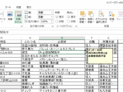Open the シートのオプション dialog launcher
123x92 pixels.
pyautogui.click(x=76, y=26)
